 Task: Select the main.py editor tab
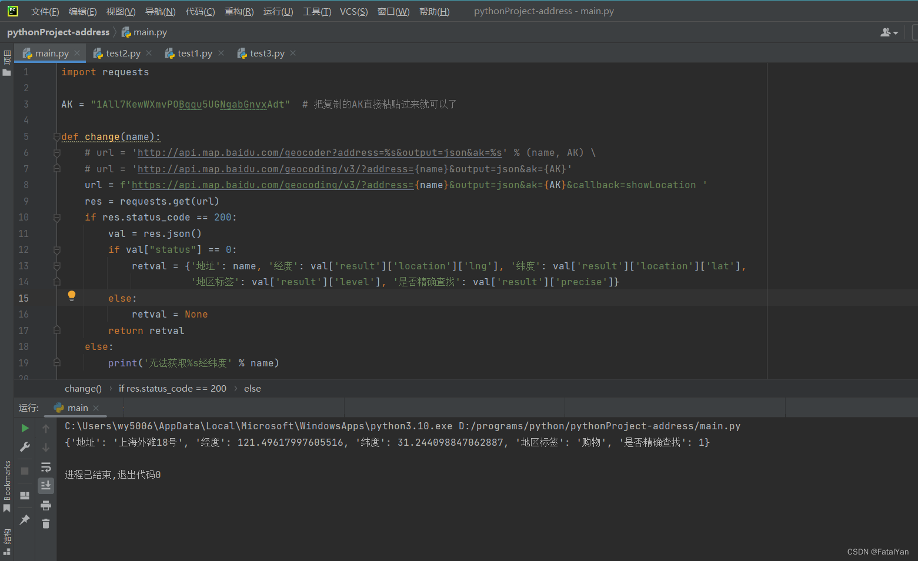point(51,53)
